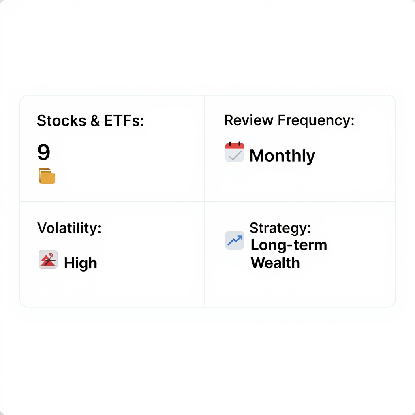Click the Long-term Wealth strategy value

289,254
